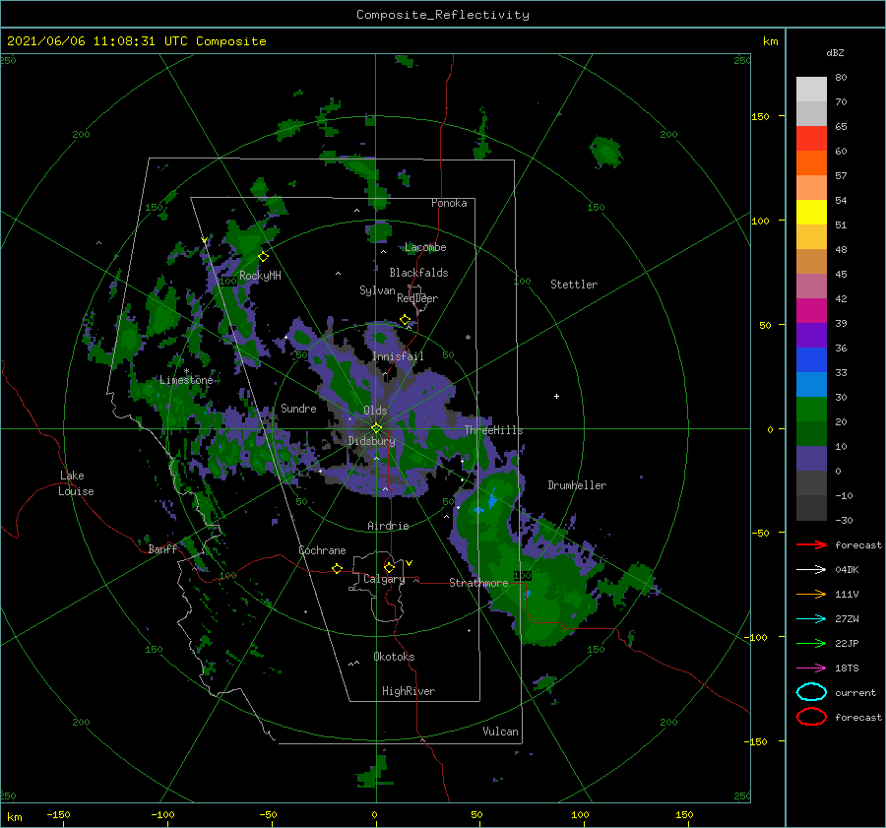This screenshot has height=828, width=886.
Task: Click the white plus marker east of ThreeHills
Action: coord(556,396)
